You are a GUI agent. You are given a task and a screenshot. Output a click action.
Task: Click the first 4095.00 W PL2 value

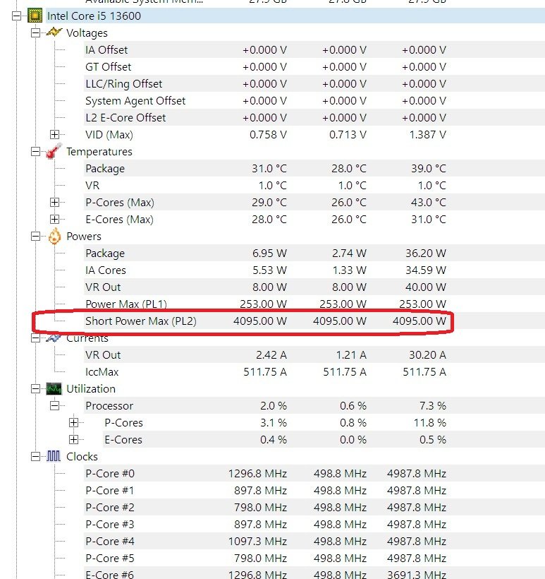[260, 321]
